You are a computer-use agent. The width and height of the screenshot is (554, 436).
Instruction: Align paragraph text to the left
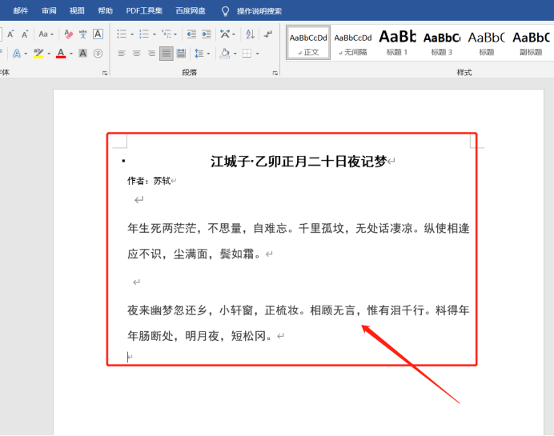coord(122,54)
